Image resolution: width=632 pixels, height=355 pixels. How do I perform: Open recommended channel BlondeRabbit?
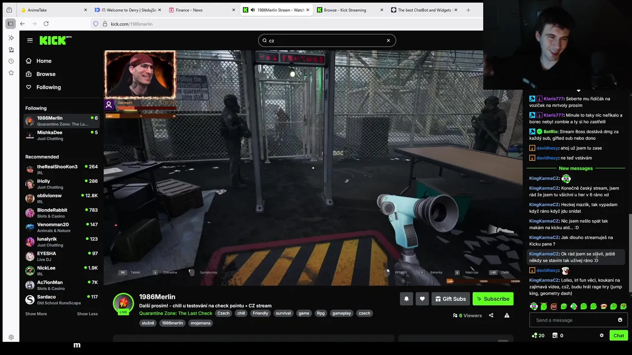[x=62, y=213]
